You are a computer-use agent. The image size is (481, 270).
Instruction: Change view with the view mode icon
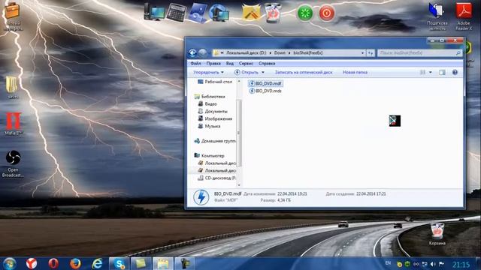(x=422, y=72)
